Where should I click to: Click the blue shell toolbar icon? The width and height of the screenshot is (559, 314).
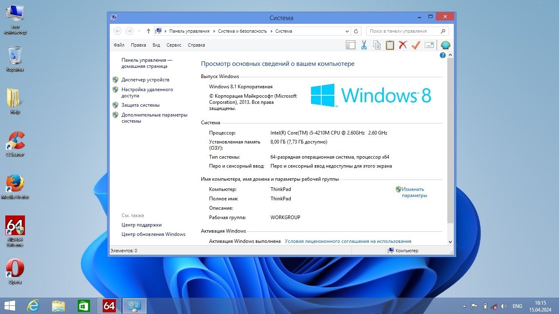pos(445,45)
